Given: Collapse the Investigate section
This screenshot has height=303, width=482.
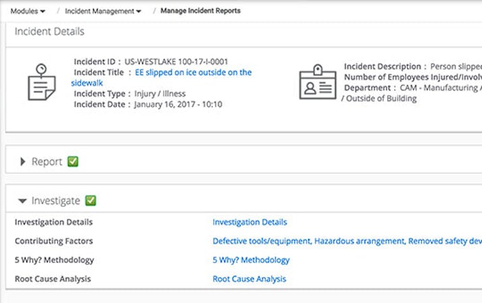Looking at the screenshot, I should click(23, 201).
